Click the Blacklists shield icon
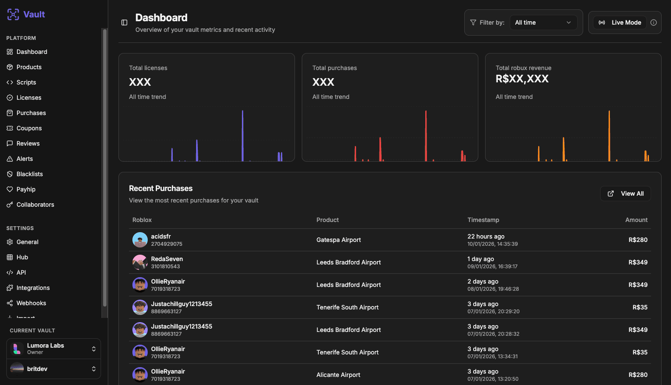The height and width of the screenshot is (385, 671). click(10, 174)
